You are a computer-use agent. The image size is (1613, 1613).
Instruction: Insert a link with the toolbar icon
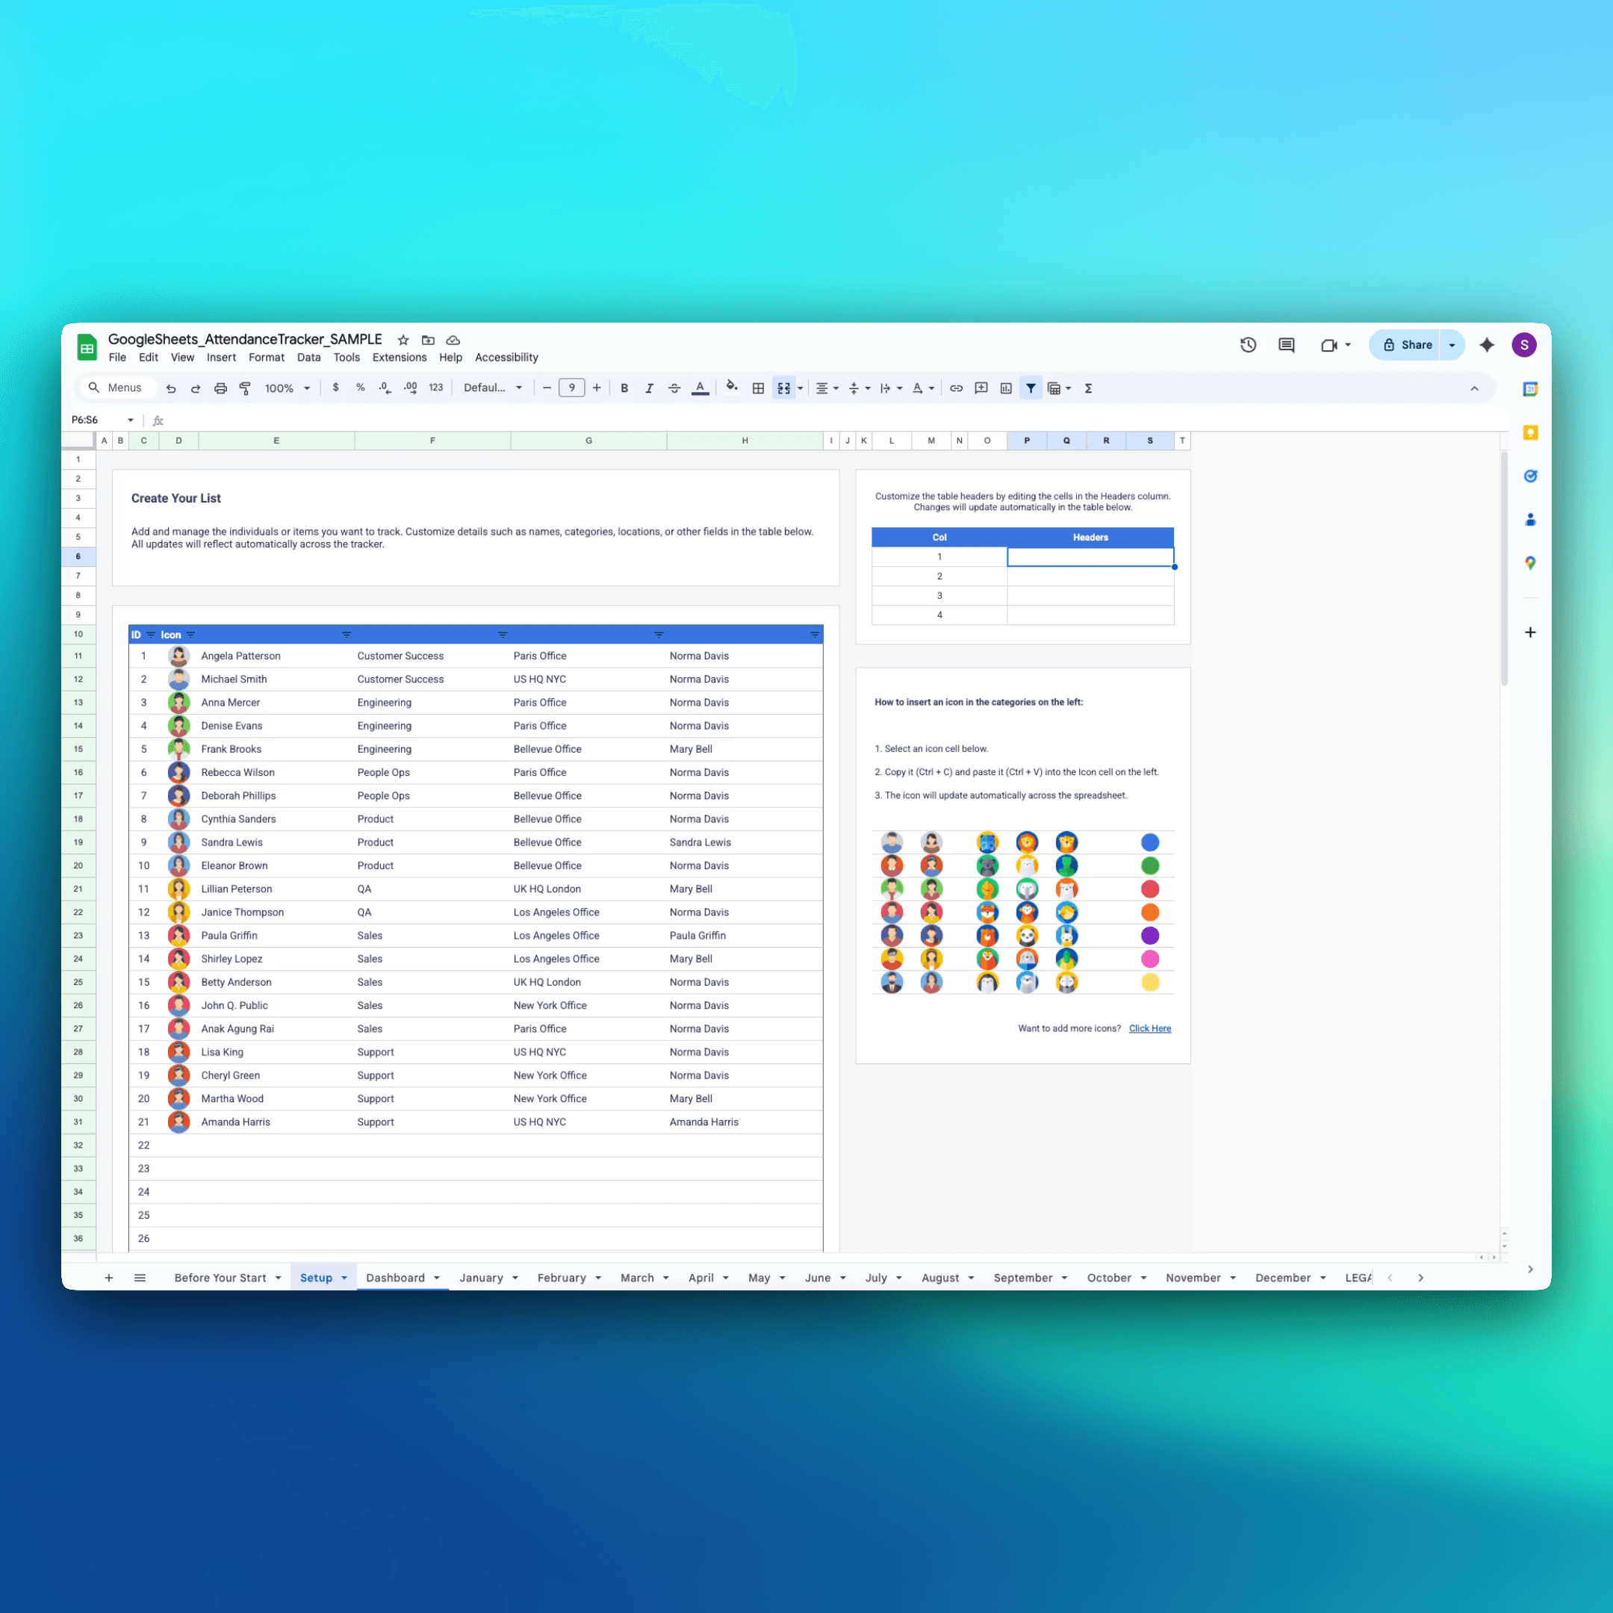coord(956,388)
